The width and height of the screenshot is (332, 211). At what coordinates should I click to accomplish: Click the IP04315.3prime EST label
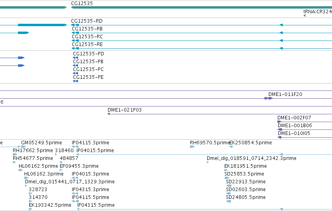91,190
